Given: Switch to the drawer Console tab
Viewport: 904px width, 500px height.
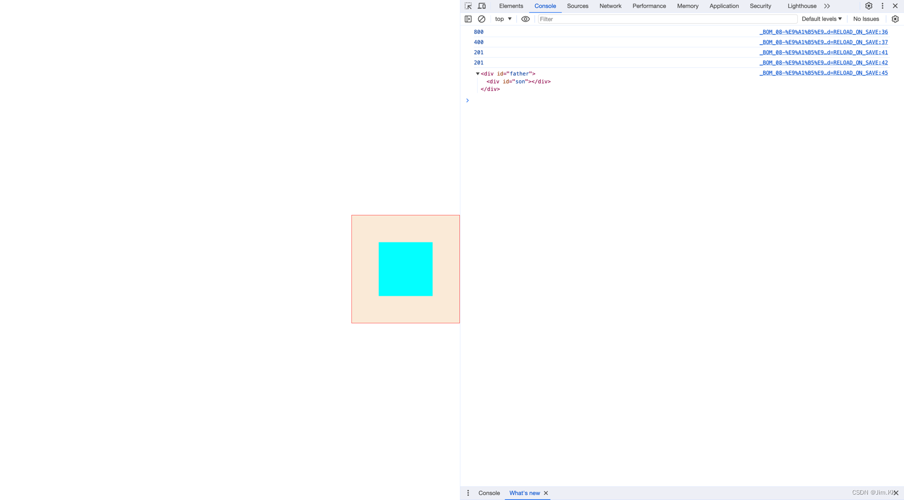Looking at the screenshot, I should point(489,493).
